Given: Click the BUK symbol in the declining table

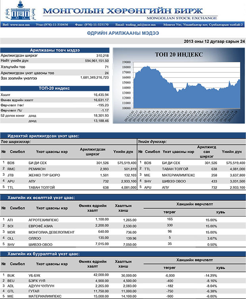Looking at the screenshot, I should pos(11,275).
